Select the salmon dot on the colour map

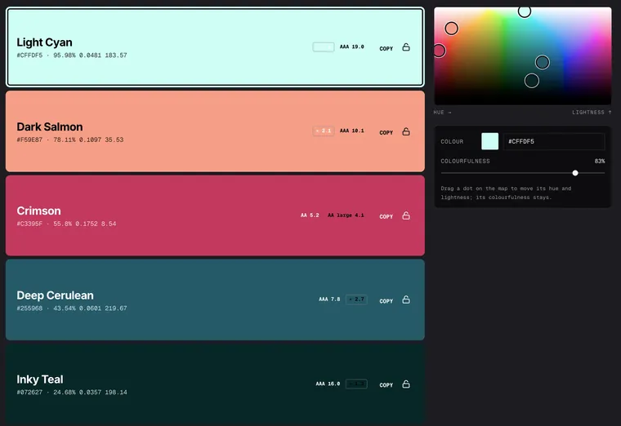(452, 29)
